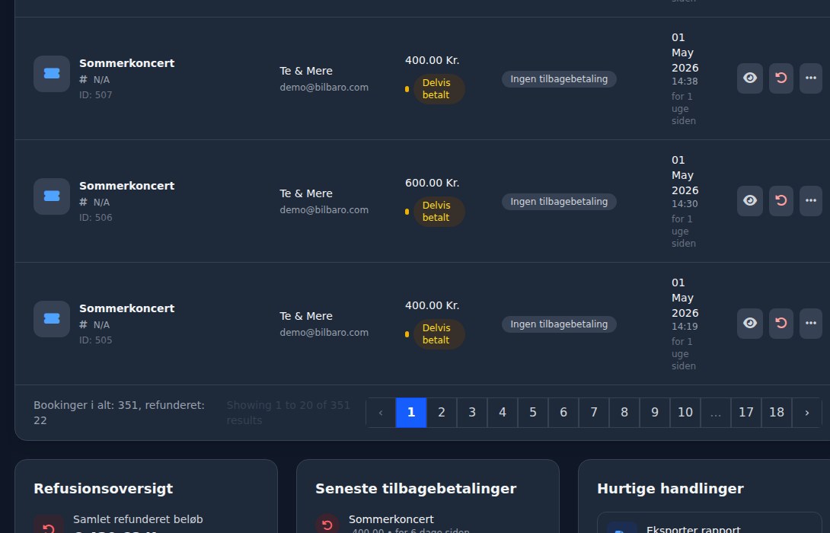Viewport: 830px width, 533px height.
Task: Click Delvis betalt badge in booking 507 row
Action: pos(439,89)
